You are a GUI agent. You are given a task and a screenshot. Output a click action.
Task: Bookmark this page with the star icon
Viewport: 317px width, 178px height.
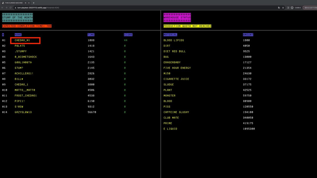coord(283,8)
